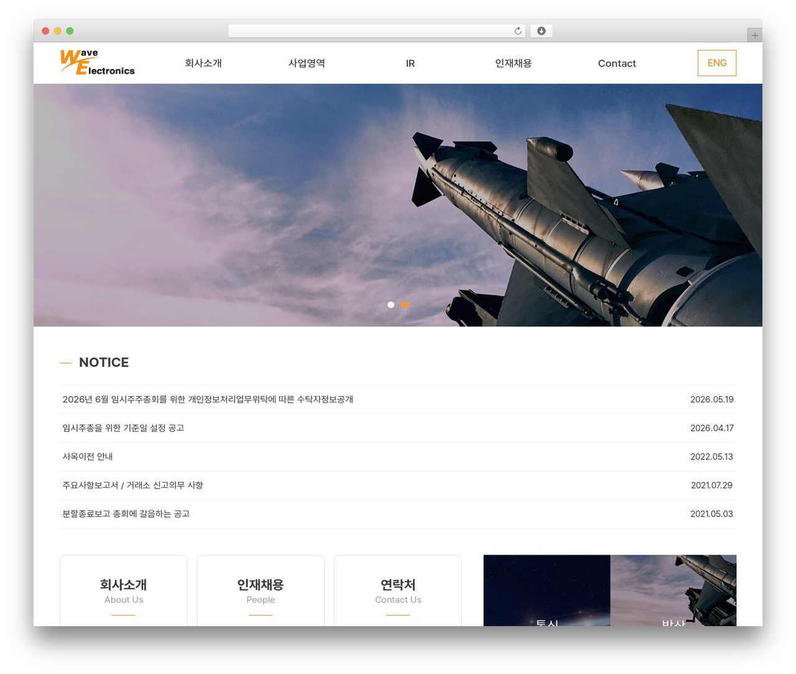Click the yellow minimize window button

[58, 31]
